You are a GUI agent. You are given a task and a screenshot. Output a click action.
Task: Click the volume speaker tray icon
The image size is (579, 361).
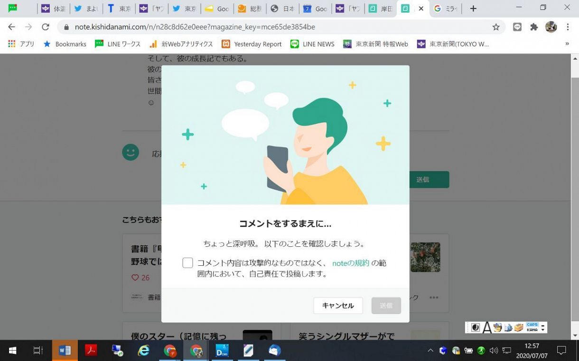[494, 351]
